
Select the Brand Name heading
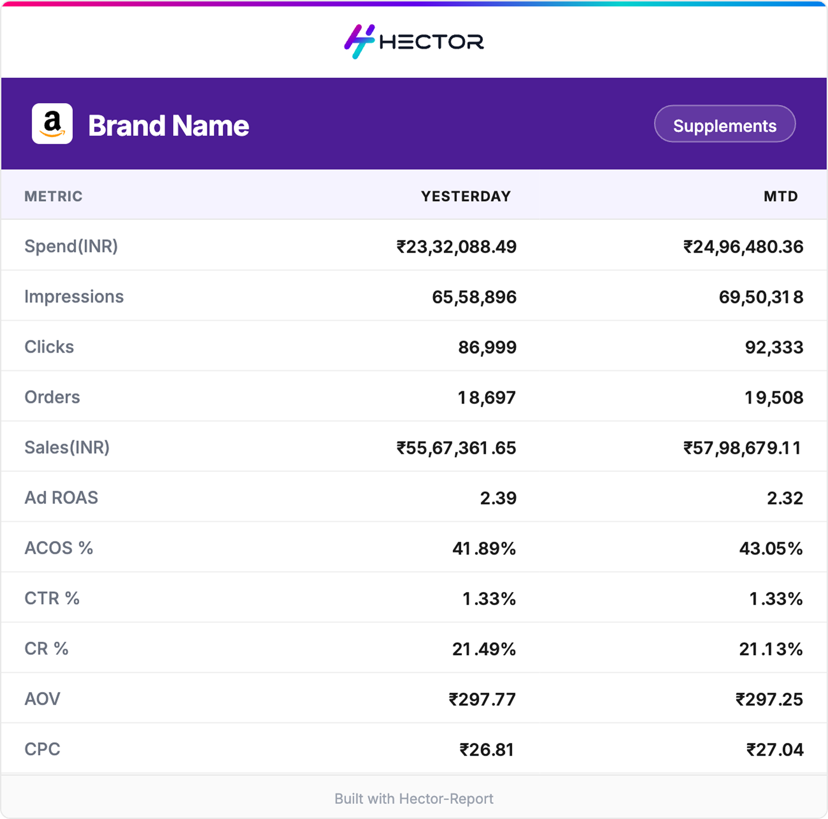168,126
